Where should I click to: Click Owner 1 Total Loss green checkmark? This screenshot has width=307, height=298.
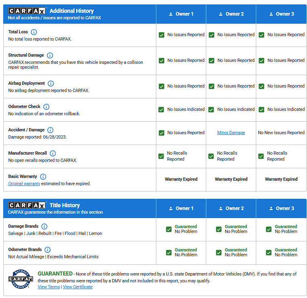162,35
